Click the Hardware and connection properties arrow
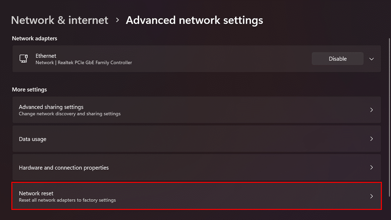Screen dimensions: 391x220 pyautogui.click(x=371, y=168)
